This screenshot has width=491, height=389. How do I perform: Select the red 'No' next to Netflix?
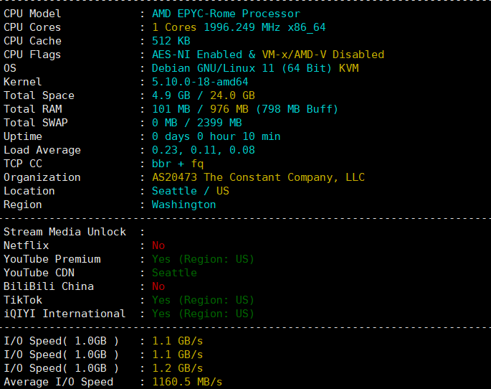click(x=158, y=245)
